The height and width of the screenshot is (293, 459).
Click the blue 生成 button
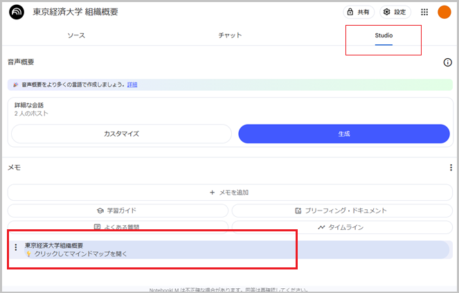pyautogui.click(x=344, y=134)
